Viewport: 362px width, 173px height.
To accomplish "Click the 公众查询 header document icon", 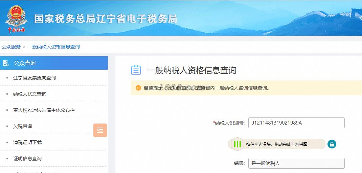I will (x=6, y=63).
